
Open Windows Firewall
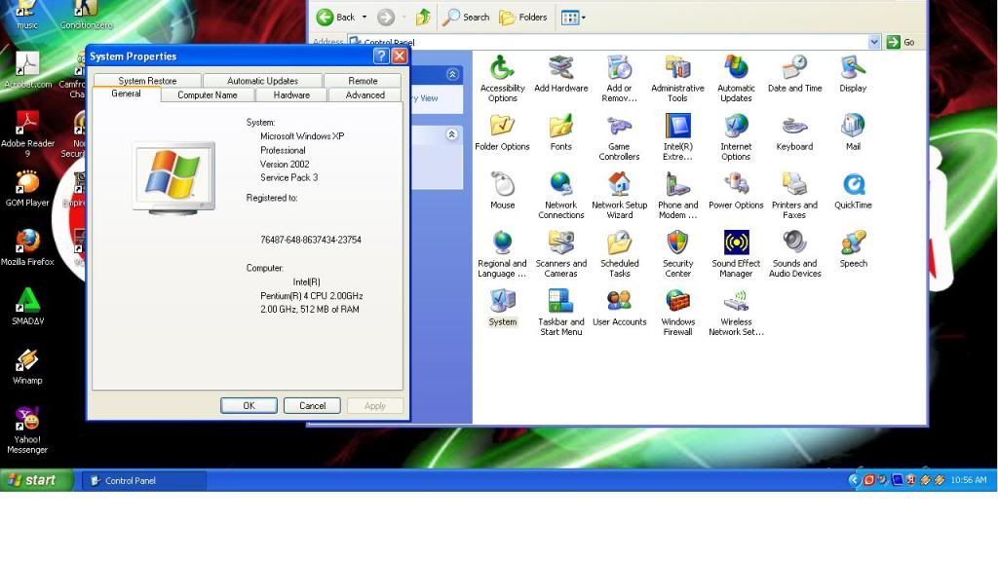coord(677,313)
